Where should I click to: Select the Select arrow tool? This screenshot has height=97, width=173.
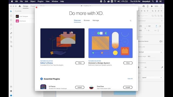tap(11, 11)
